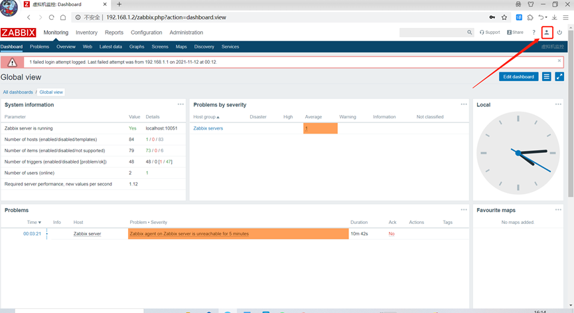Switch to the Services submenu tab
The width and height of the screenshot is (574, 313).
230,47
